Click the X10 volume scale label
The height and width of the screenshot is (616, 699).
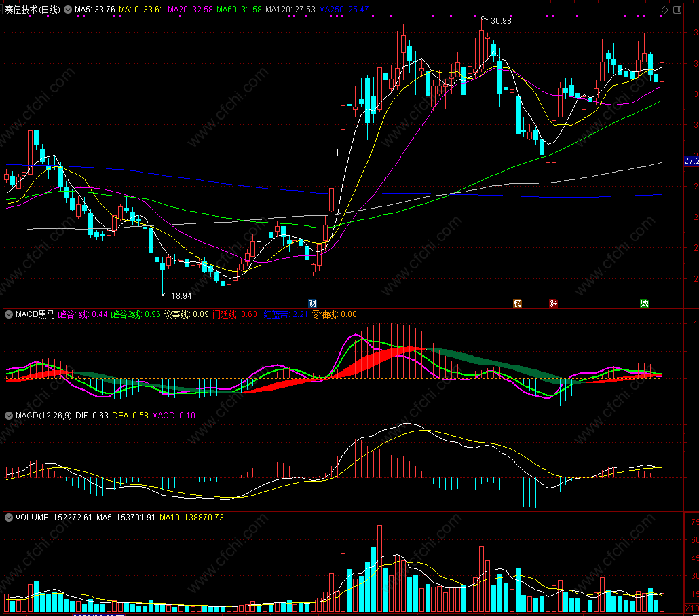point(692,609)
